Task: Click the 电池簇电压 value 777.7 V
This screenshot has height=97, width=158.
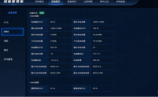Action: 96,54
